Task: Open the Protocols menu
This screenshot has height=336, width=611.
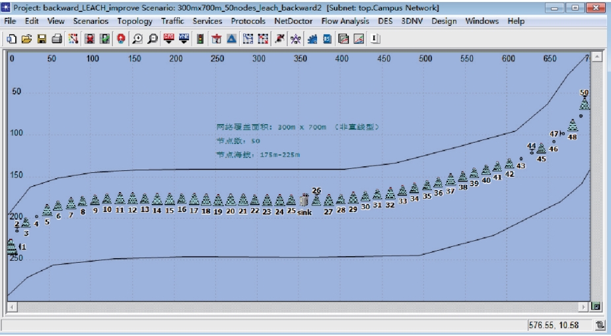Action: (x=248, y=21)
